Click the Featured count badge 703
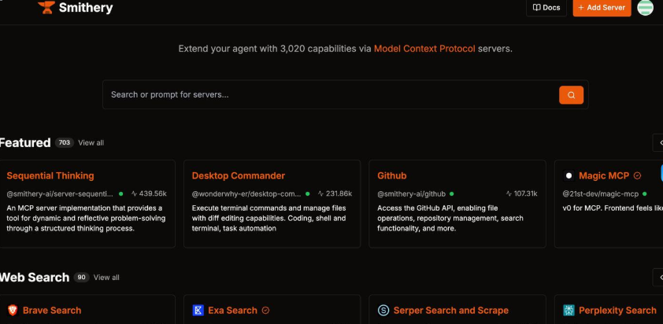 (x=65, y=143)
